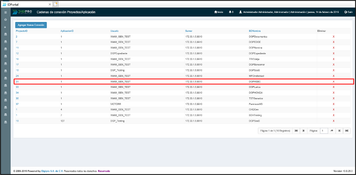
Task: Click the Agregar Nueva Conexión button
Action: 31,25
